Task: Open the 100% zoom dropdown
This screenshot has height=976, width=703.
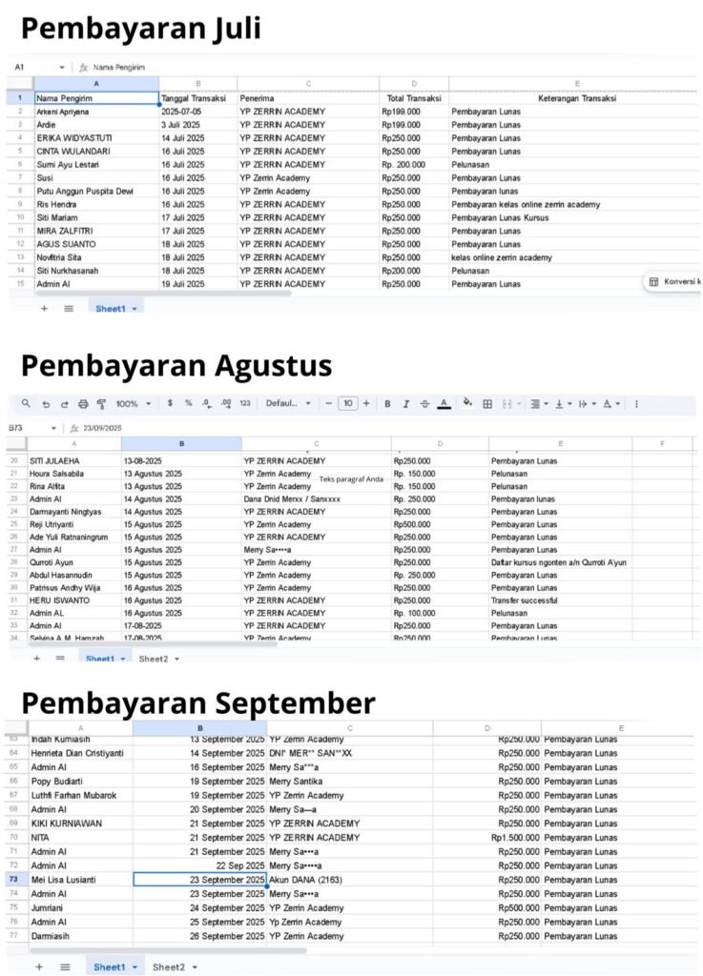Action: pyautogui.click(x=133, y=404)
